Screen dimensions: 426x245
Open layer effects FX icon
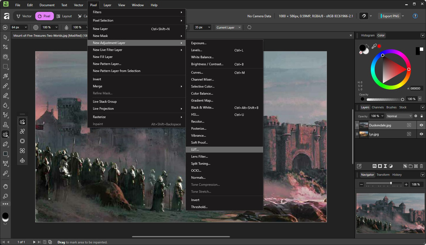374,166
